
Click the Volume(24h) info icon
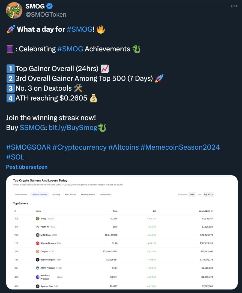[211, 211]
